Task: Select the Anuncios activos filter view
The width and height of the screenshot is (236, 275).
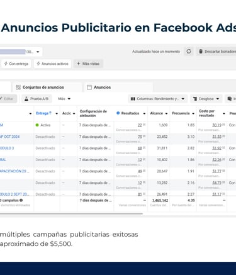Action: 52,64
